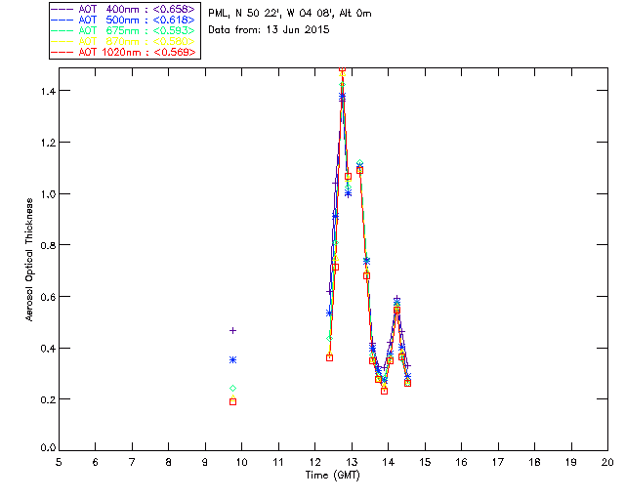
Task: Click the x-axis tick label 12
Action: point(314,463)
